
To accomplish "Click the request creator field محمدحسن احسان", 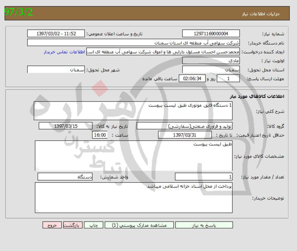I will [163, 52].
